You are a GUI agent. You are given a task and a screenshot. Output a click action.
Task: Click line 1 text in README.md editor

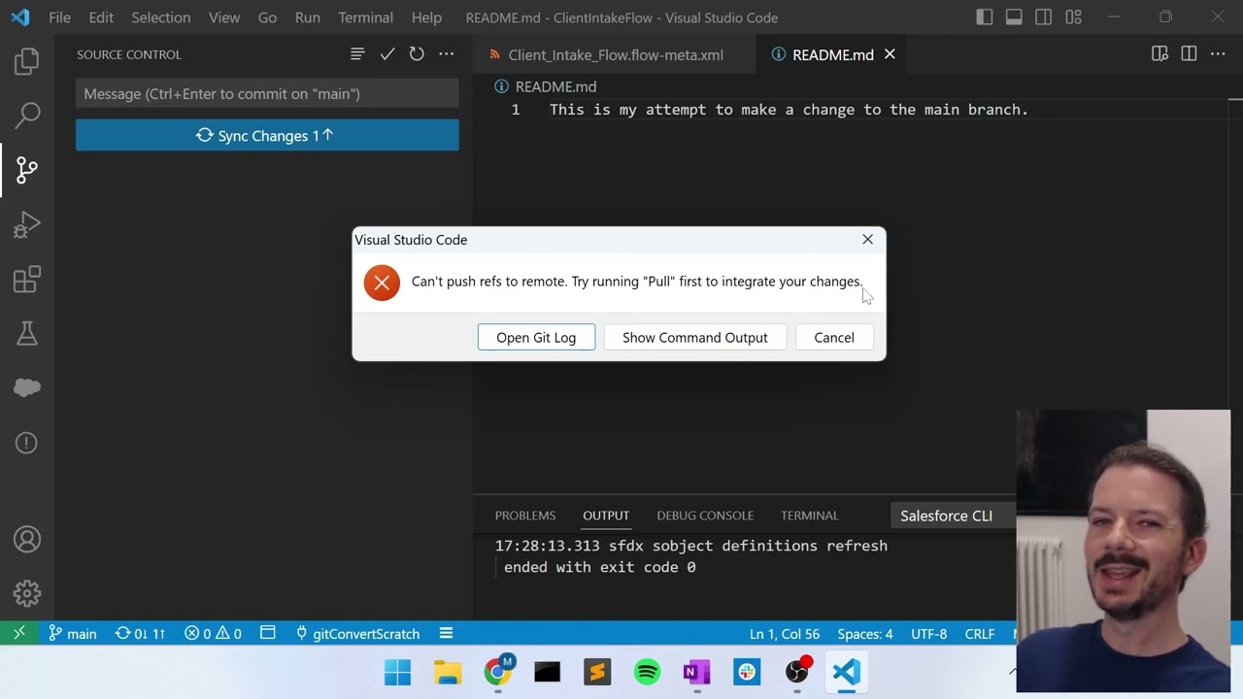(x=789, y=110)
